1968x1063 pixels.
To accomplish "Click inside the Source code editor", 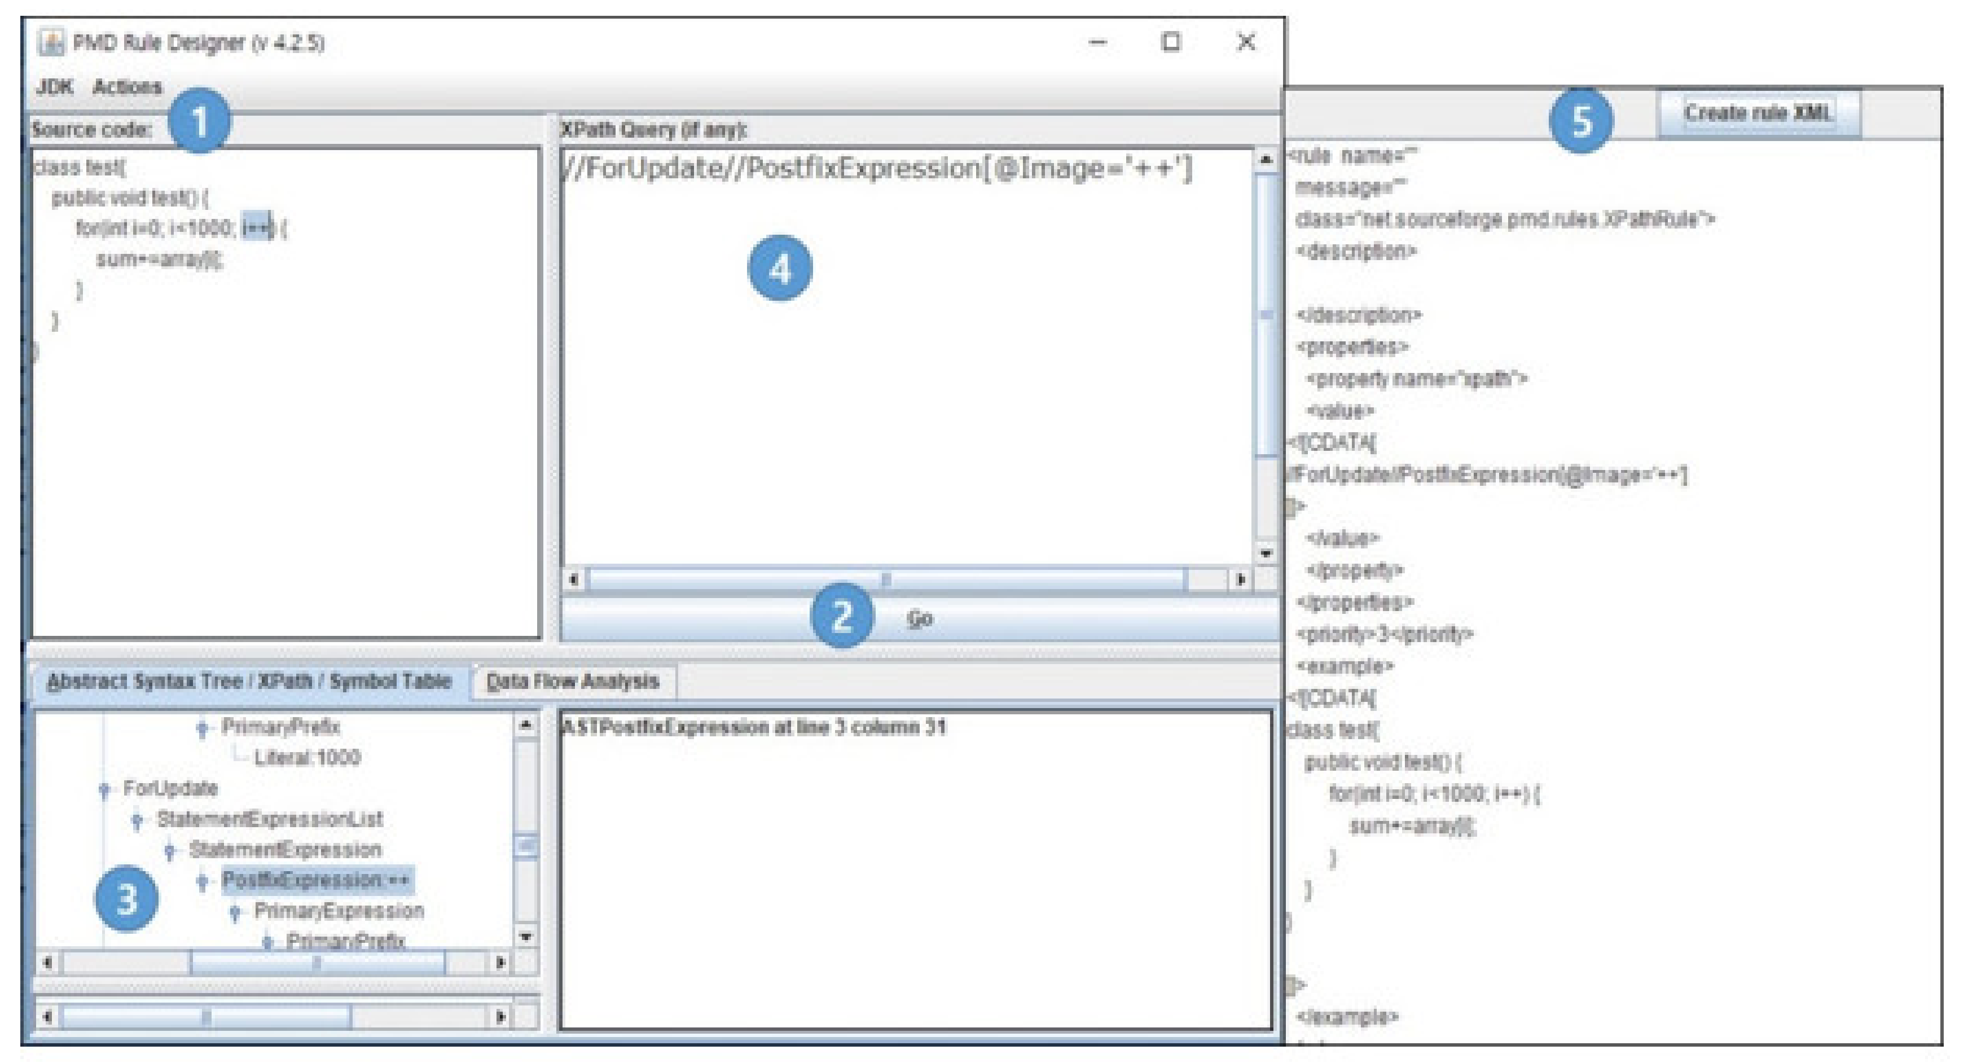I will [285, 393].
